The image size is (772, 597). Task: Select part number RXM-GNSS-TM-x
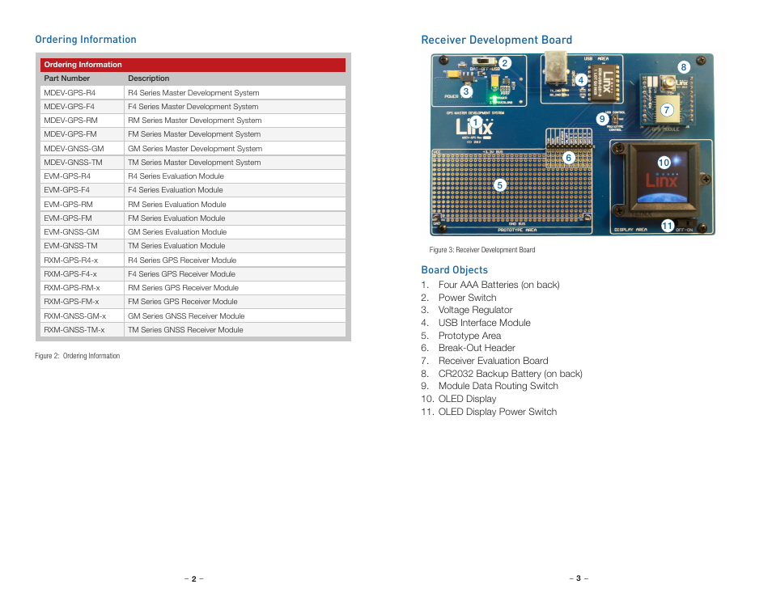74,329
